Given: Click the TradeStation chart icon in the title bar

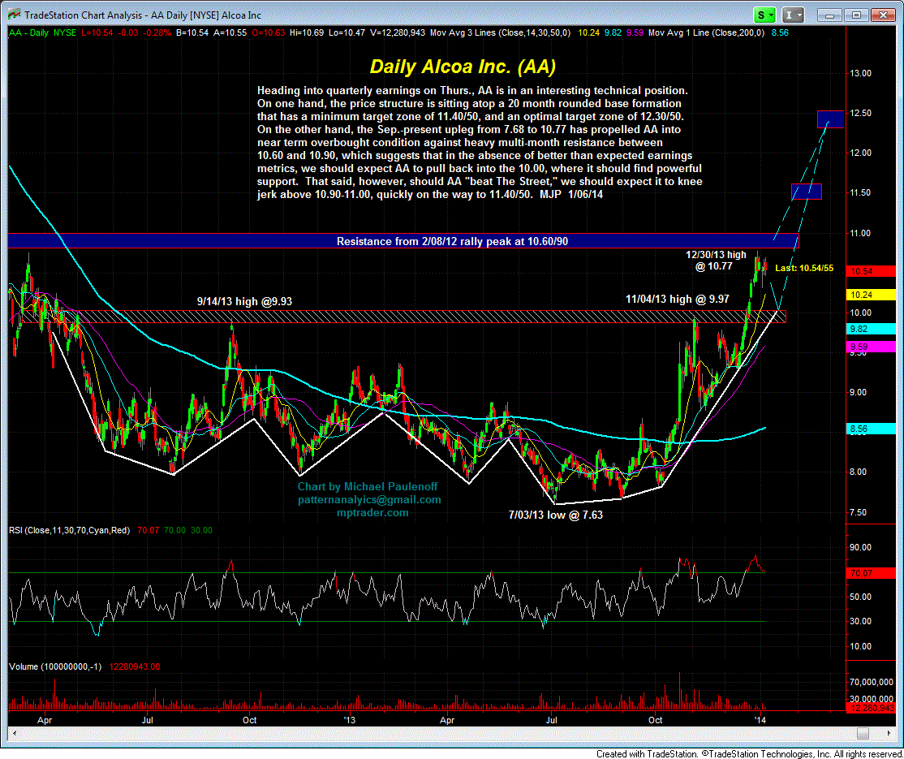Looking at the screenshot, I should pyautogui.click(x=15, y=14).
